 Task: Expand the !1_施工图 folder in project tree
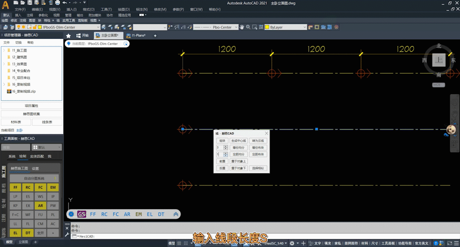coord(4,50)
